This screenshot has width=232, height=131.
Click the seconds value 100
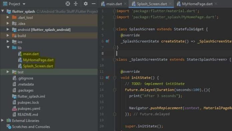[x=196, y=90]
